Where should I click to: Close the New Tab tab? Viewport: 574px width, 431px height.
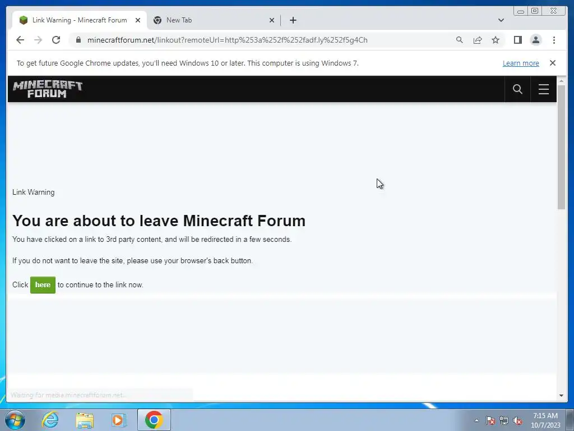coord(272,20)
